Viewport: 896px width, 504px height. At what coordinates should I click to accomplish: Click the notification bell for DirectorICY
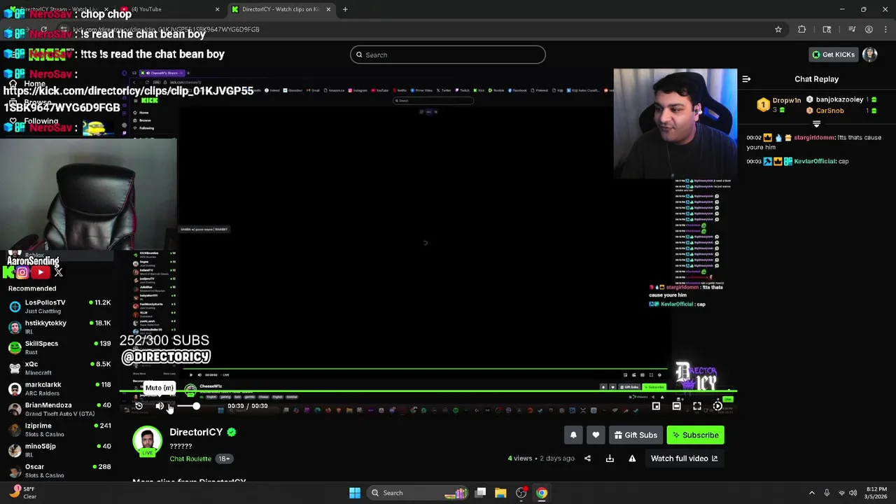pos(573,435)
